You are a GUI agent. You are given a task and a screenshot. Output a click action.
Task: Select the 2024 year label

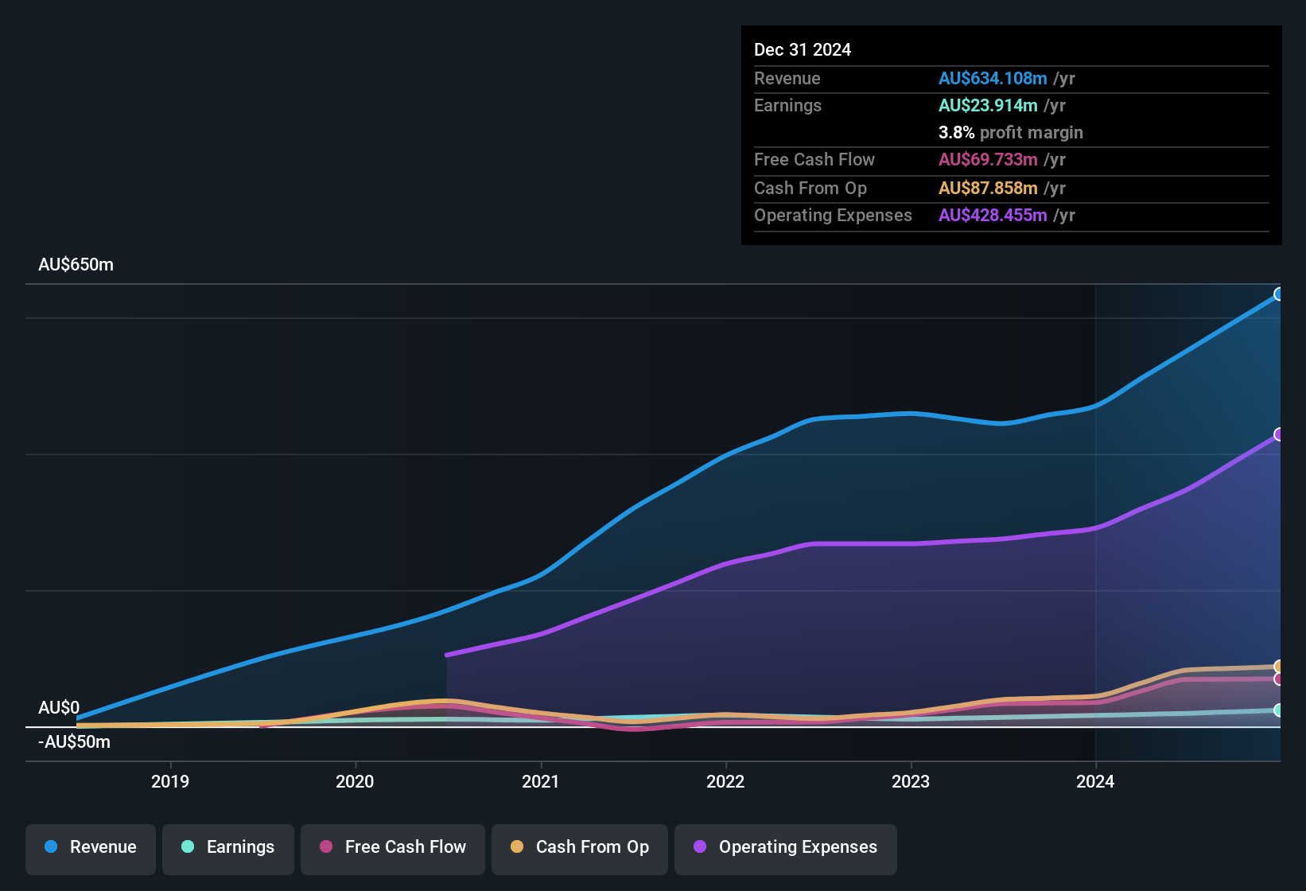[x=1096, y=782]
